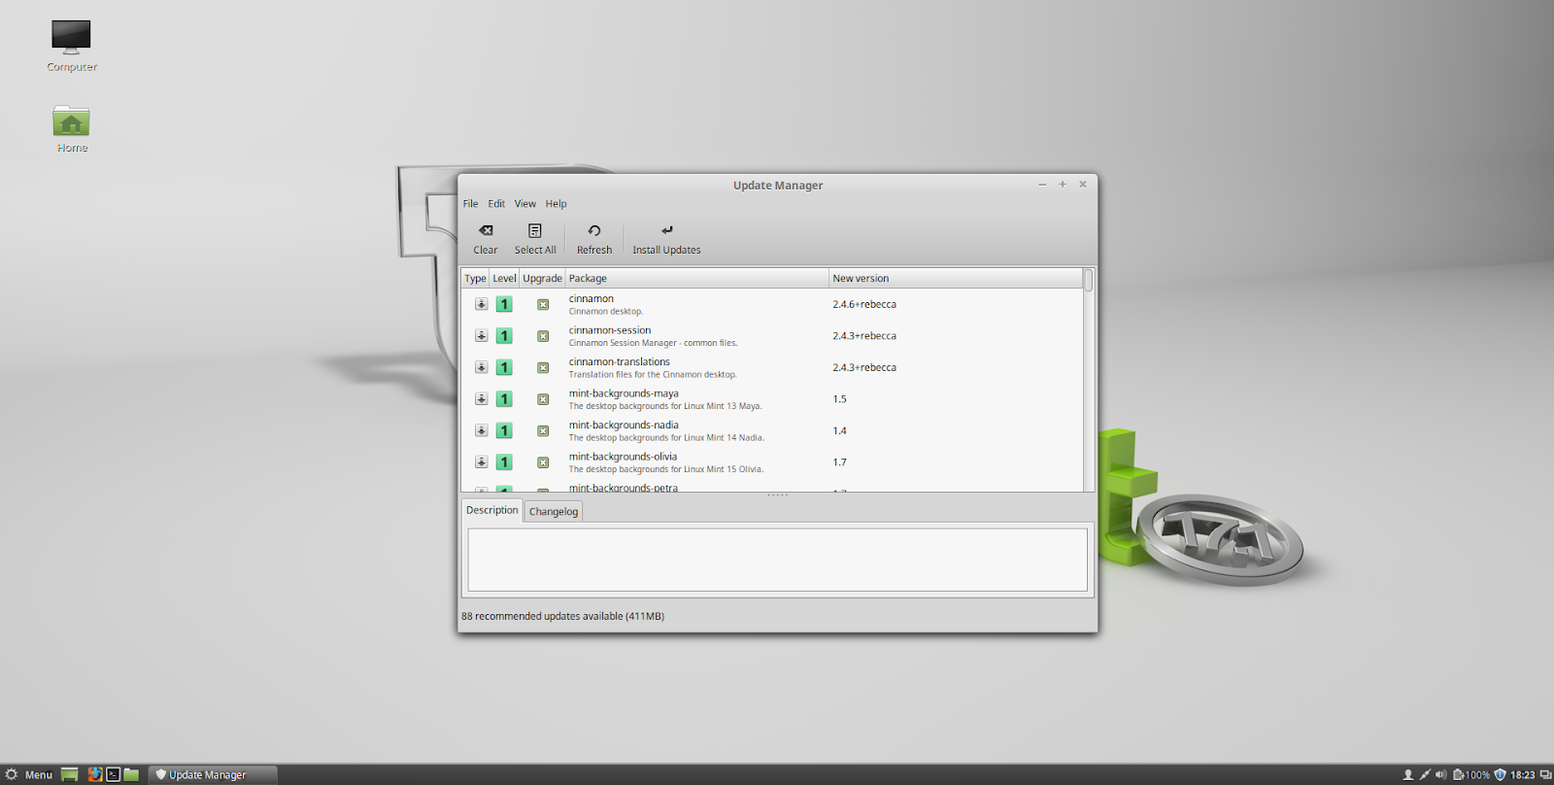
Task: Select the cinnamon-translations package name
Action: 620,361
